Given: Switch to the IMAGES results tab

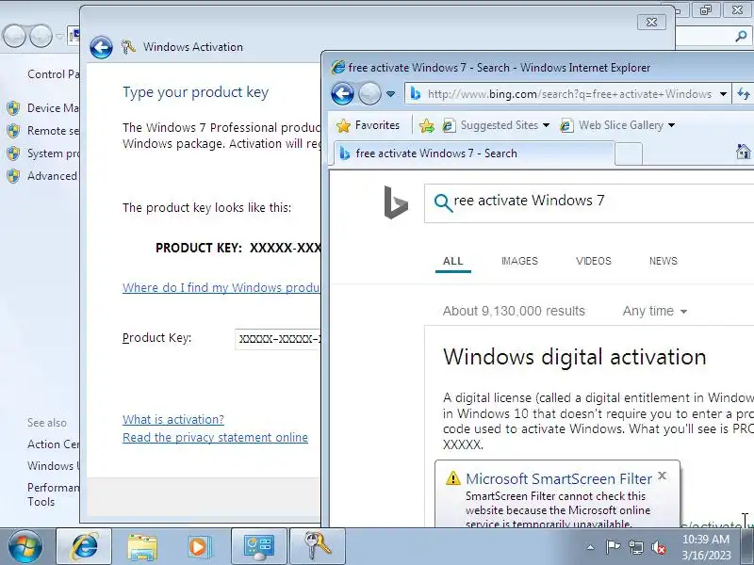Looking at the screenshot, I should (519, 262).
